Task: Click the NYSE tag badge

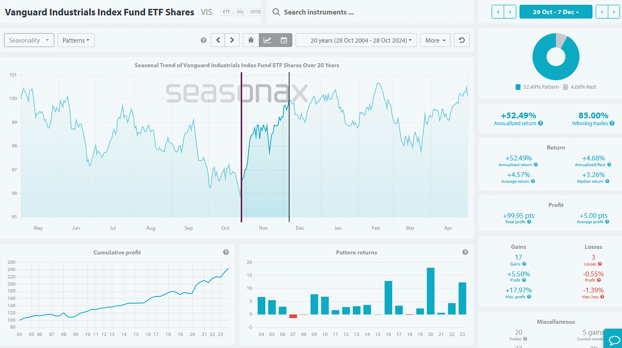Action: [254, 12]
